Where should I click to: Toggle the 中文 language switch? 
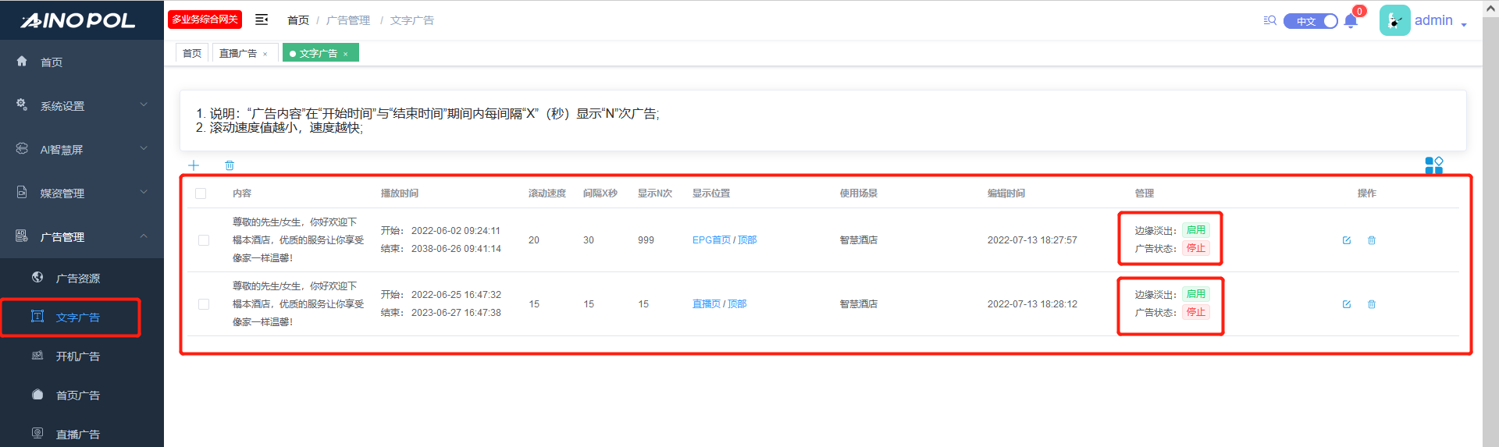coord(1311,21)
